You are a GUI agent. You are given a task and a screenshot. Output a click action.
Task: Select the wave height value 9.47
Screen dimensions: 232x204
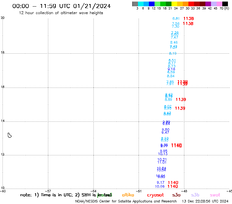point(165,132)
